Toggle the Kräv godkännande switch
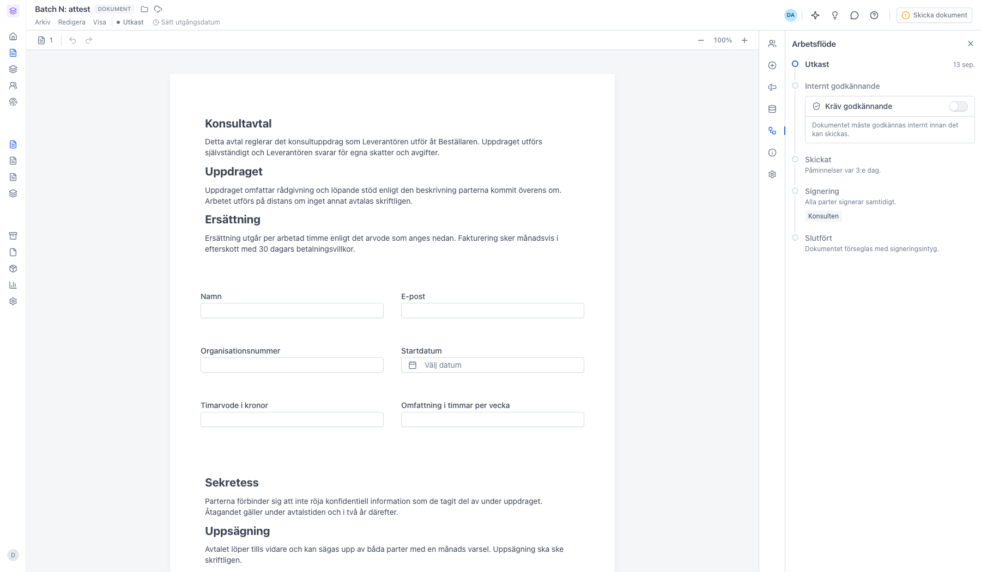981x572 pixels. [958, 106]
